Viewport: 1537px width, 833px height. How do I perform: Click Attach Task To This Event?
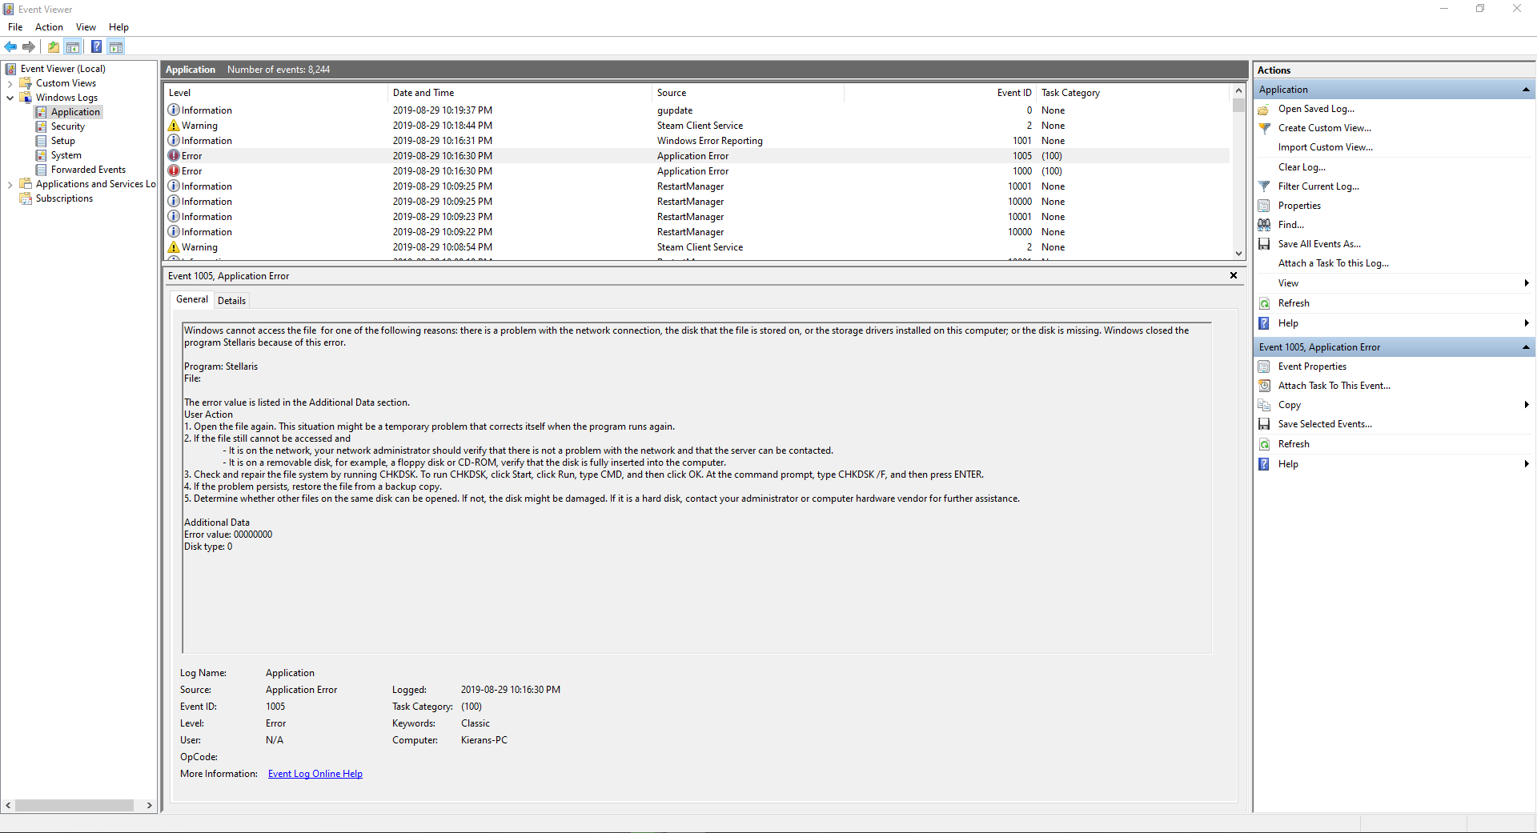tap(1334, 386)
